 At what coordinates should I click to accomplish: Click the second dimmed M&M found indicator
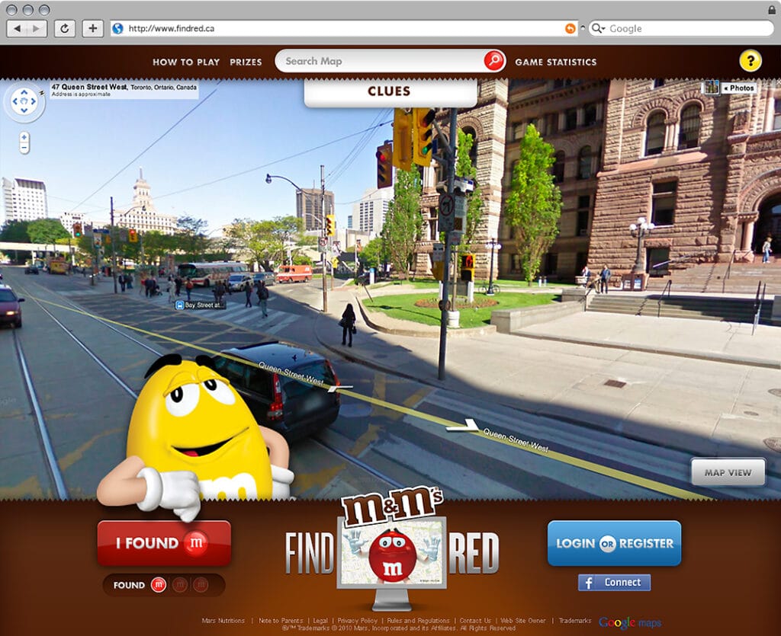point(180,585)
